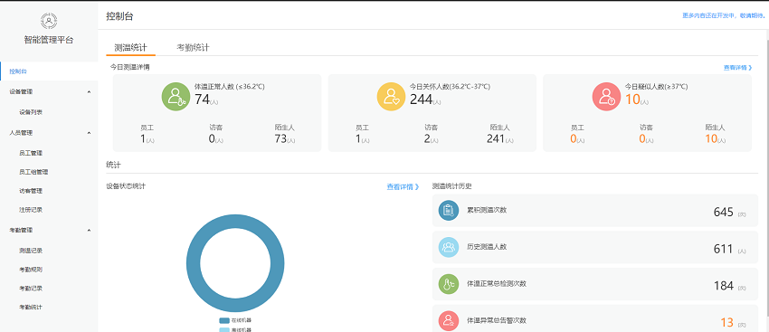
Task: Click the yellow 今日关怀人数 icon
Action: [391, 97]
